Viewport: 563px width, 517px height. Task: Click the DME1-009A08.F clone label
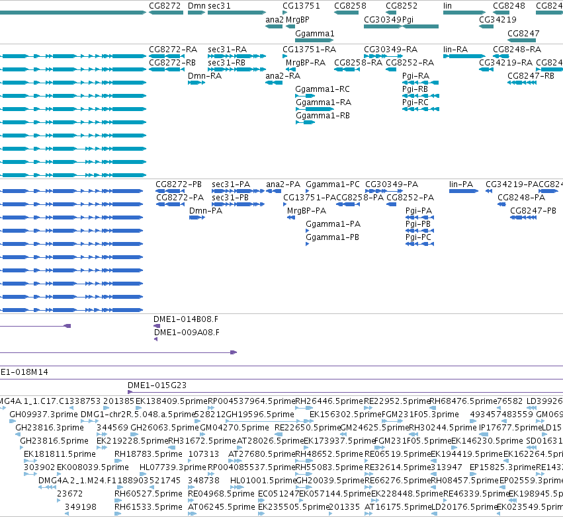click(187, 333)
